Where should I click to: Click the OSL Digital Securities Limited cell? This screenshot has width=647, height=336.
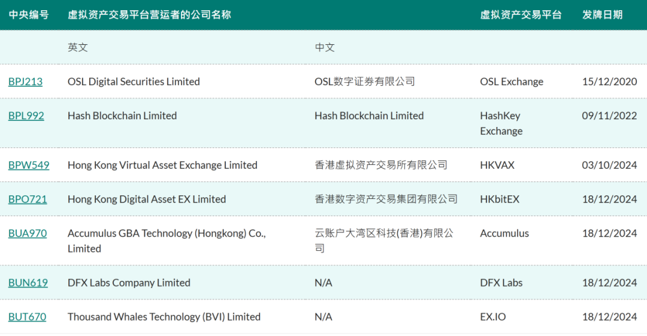tap(134, 81)
